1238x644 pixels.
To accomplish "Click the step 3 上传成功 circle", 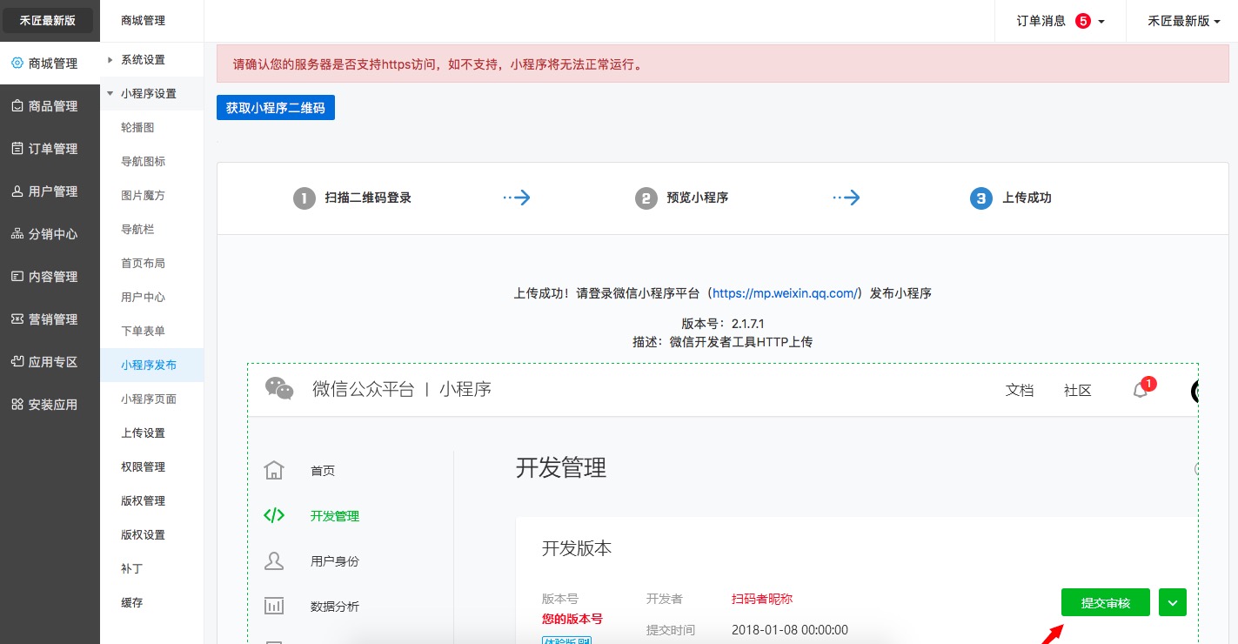I will (x=980, y=198).
